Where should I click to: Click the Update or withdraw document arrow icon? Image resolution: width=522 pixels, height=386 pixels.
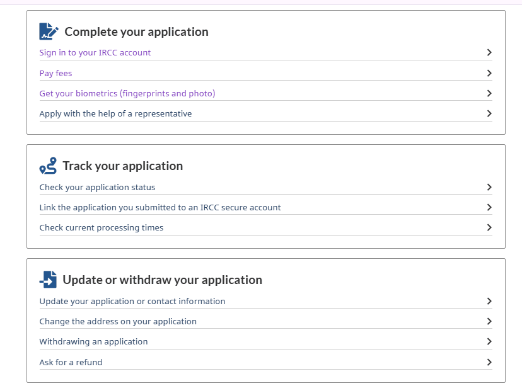click(48, 280)
